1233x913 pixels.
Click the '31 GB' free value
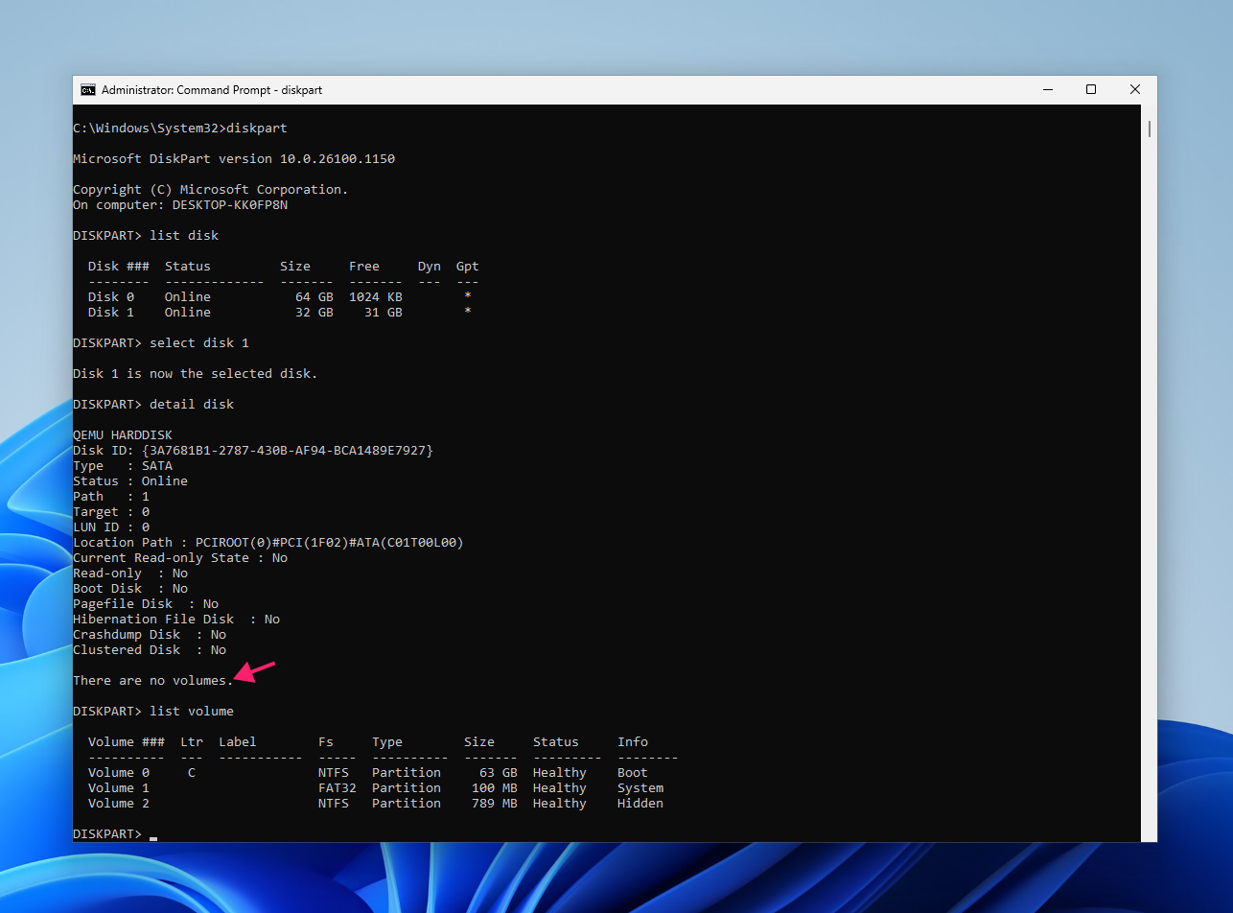[x=384, y=312]
